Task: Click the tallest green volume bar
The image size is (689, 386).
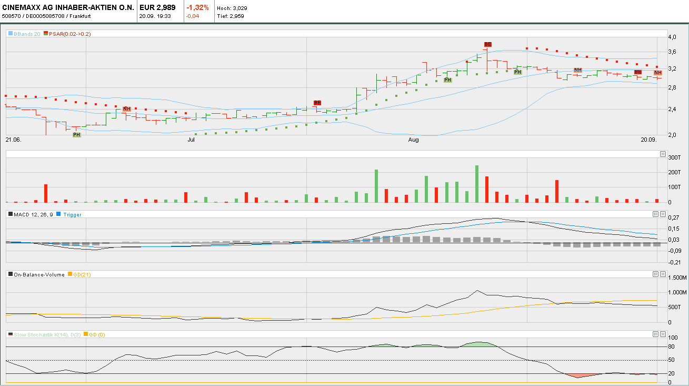Action: pyautogui.click(x=477, y=184)
